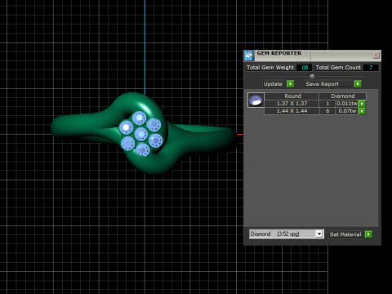
Task: Collapse panel using small round arrow
Action: click(312, 76)
